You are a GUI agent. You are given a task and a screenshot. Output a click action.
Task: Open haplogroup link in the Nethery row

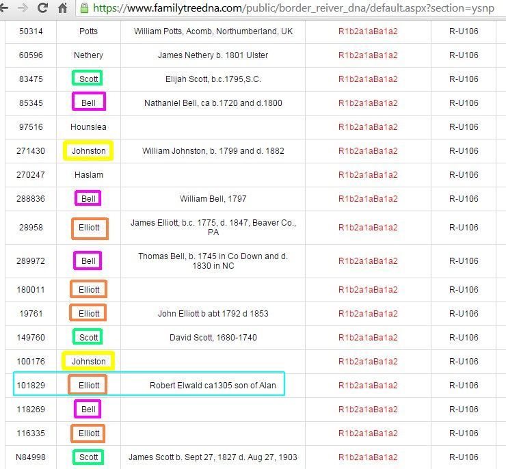point(368,55)
